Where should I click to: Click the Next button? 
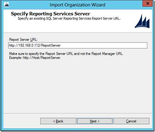[x=95, y=121]
